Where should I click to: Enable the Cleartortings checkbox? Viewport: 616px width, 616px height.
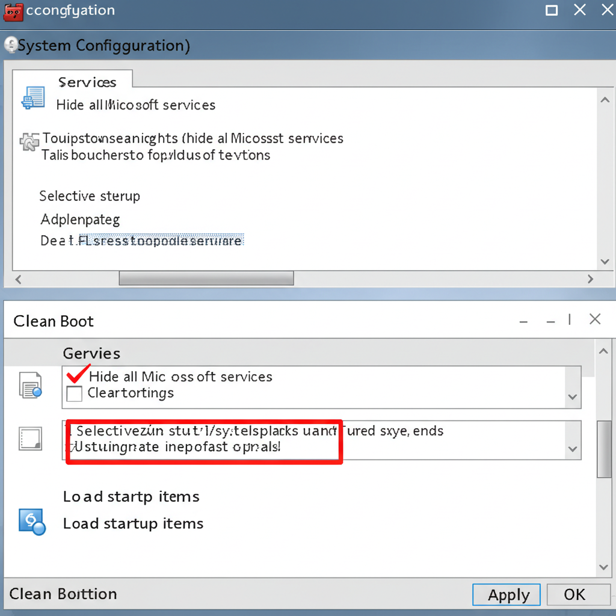tap(74, 393)
